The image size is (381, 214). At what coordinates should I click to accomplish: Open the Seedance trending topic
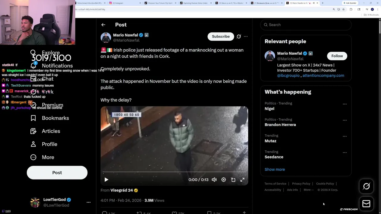(274, 157)
